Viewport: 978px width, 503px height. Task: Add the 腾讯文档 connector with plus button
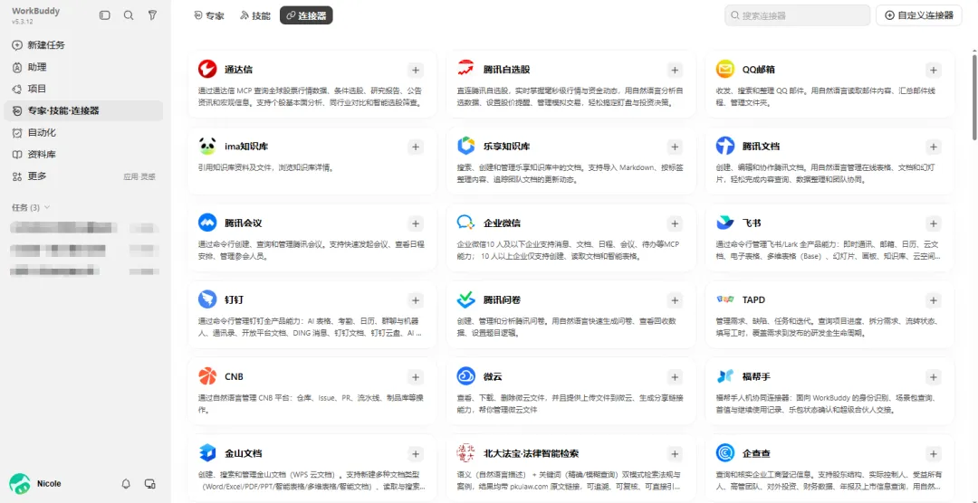(x=933, y=147)
